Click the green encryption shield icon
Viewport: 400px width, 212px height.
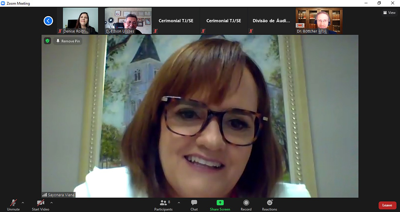click(47, 41)
